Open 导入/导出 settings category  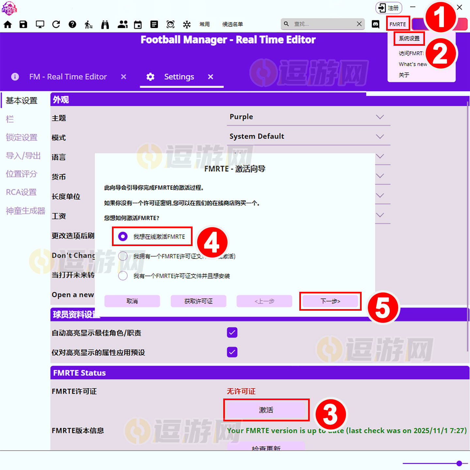pos(23,156)
